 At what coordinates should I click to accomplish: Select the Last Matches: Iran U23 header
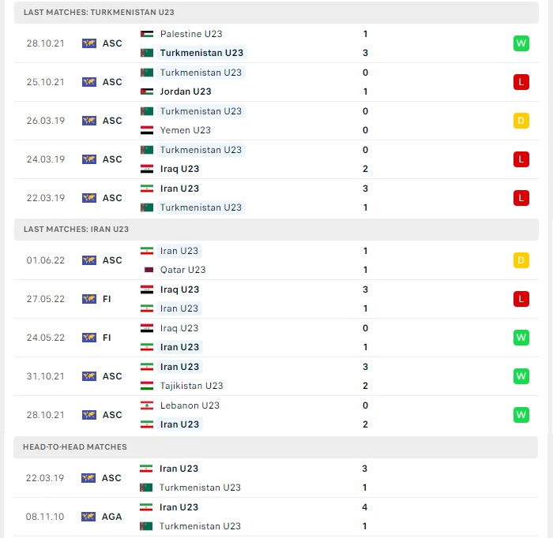(x=276, y=230)
